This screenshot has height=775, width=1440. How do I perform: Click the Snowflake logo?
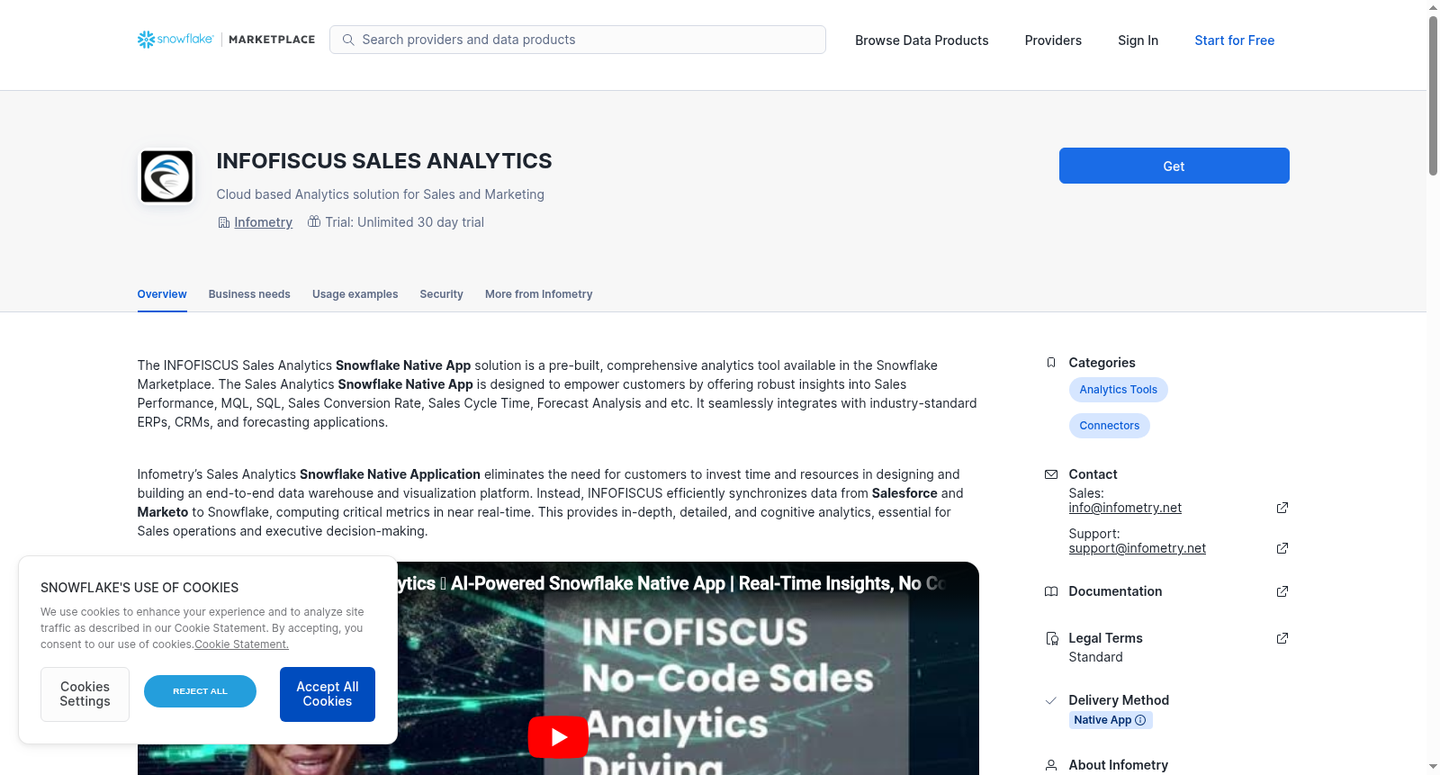pyautogui.click(x=175, y=40)
